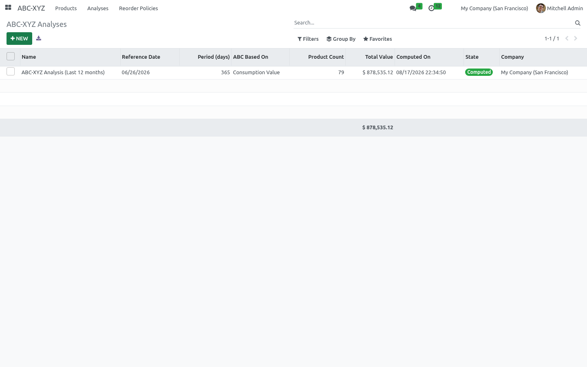587x367 pixels.
Task: Open the Mitchell Admin user menu
Action: tap(560, 8)
